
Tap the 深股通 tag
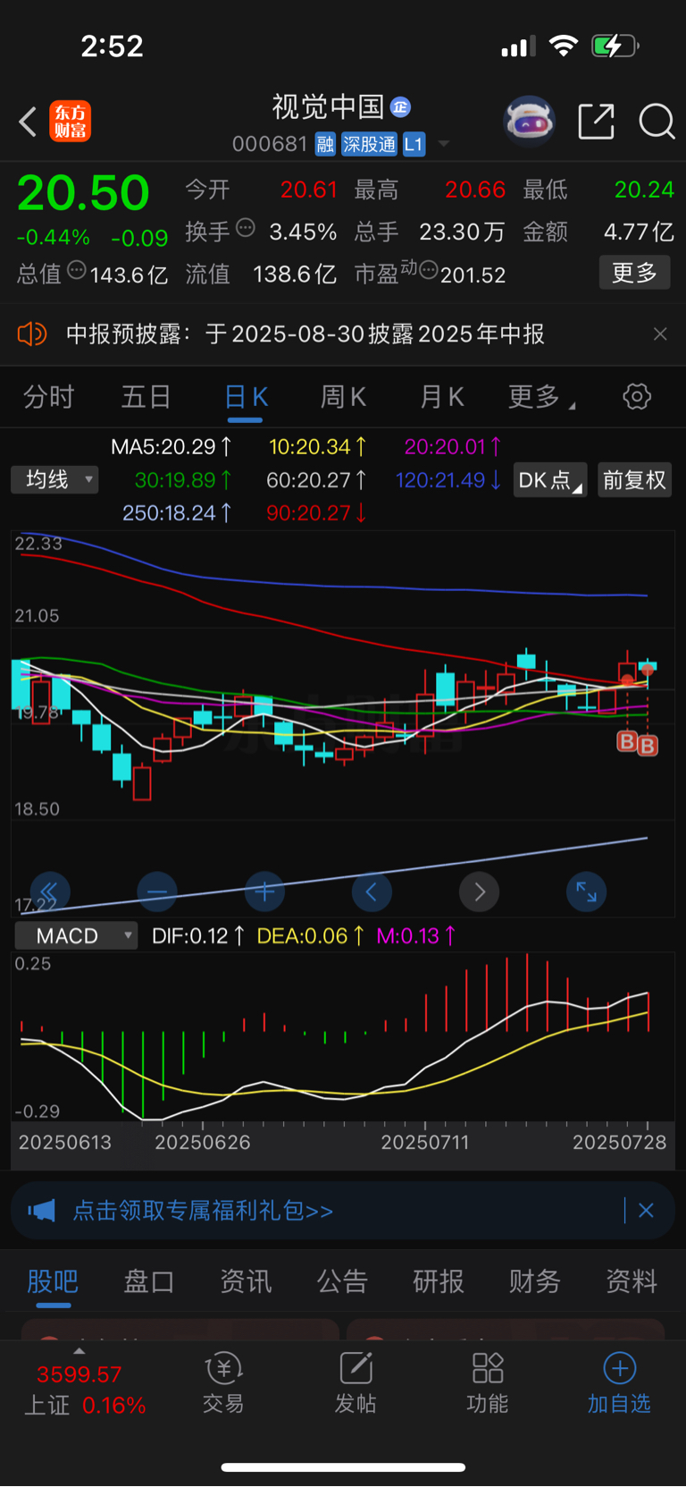[x=369, y=144]
